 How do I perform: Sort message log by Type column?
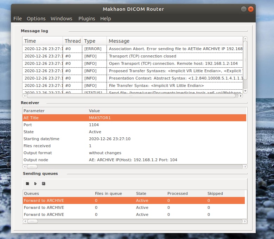(x=94, y=41)
